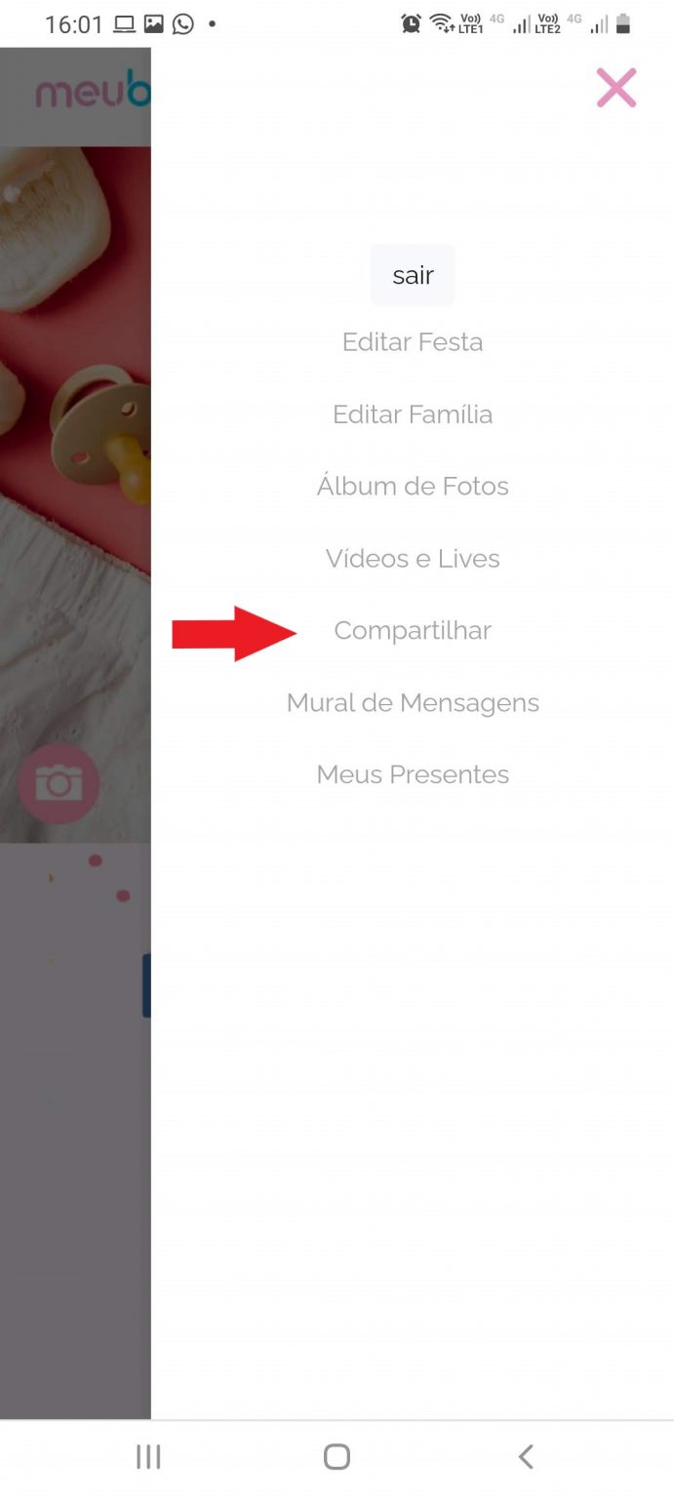
Task: Tap the Android home button
Action: click(337, 1457)
